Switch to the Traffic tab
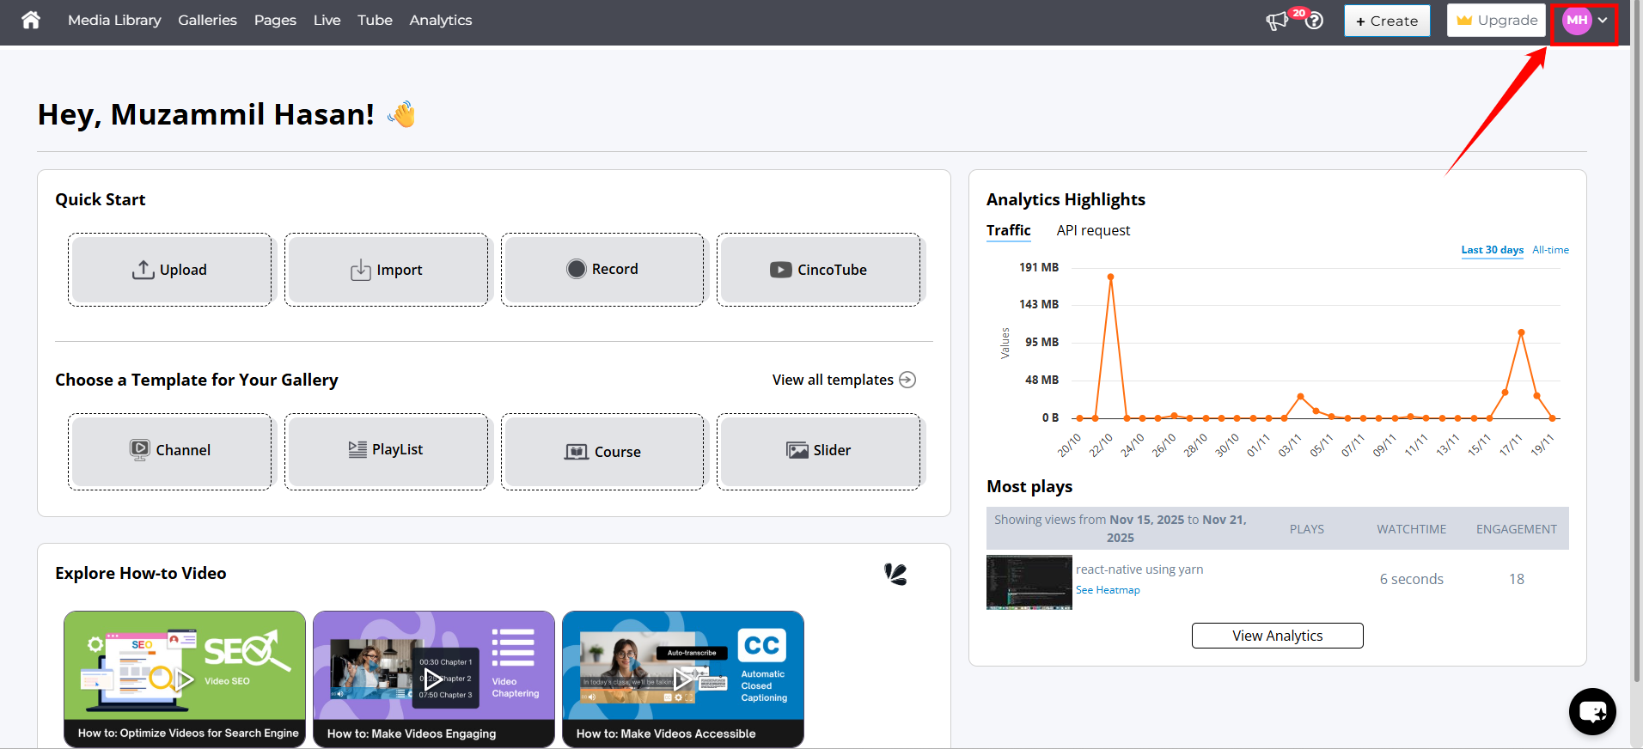 [x=1009, y=230]
